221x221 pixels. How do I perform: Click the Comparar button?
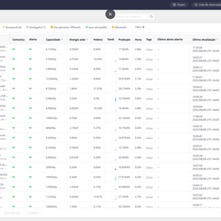point(33,213)
